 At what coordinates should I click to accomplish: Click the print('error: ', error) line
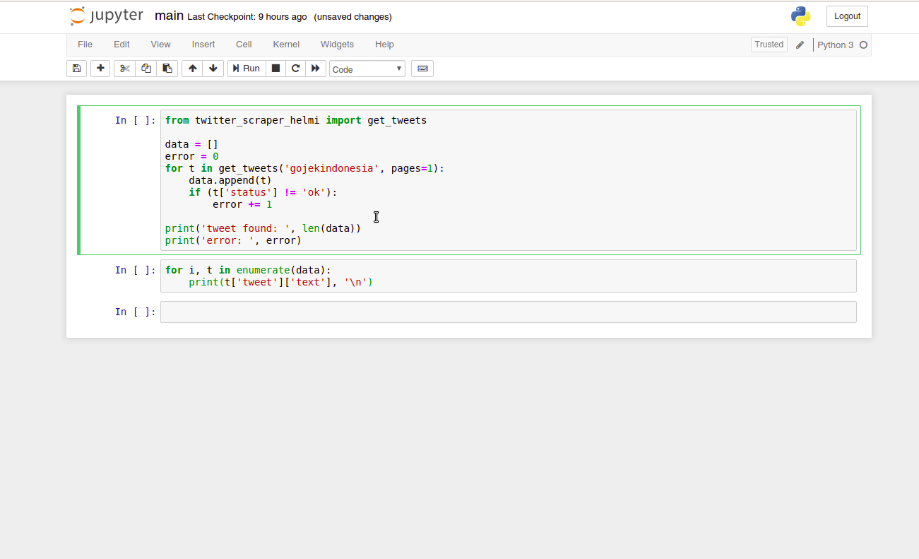point(233,240)
